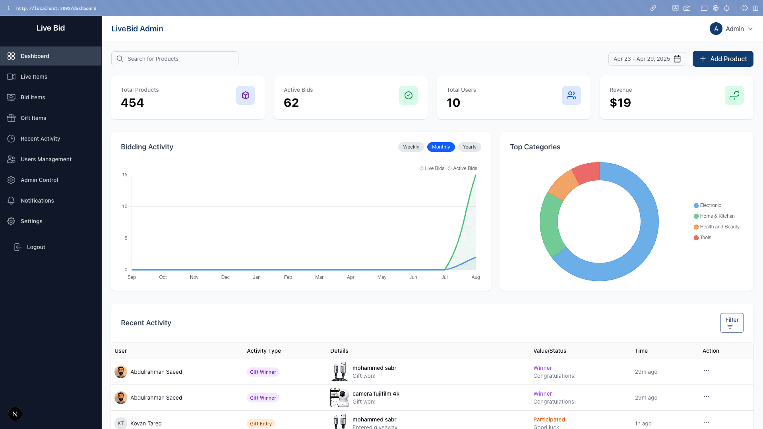Click the Search for Products field
The image size is (763, 429).
click(174, 58)
